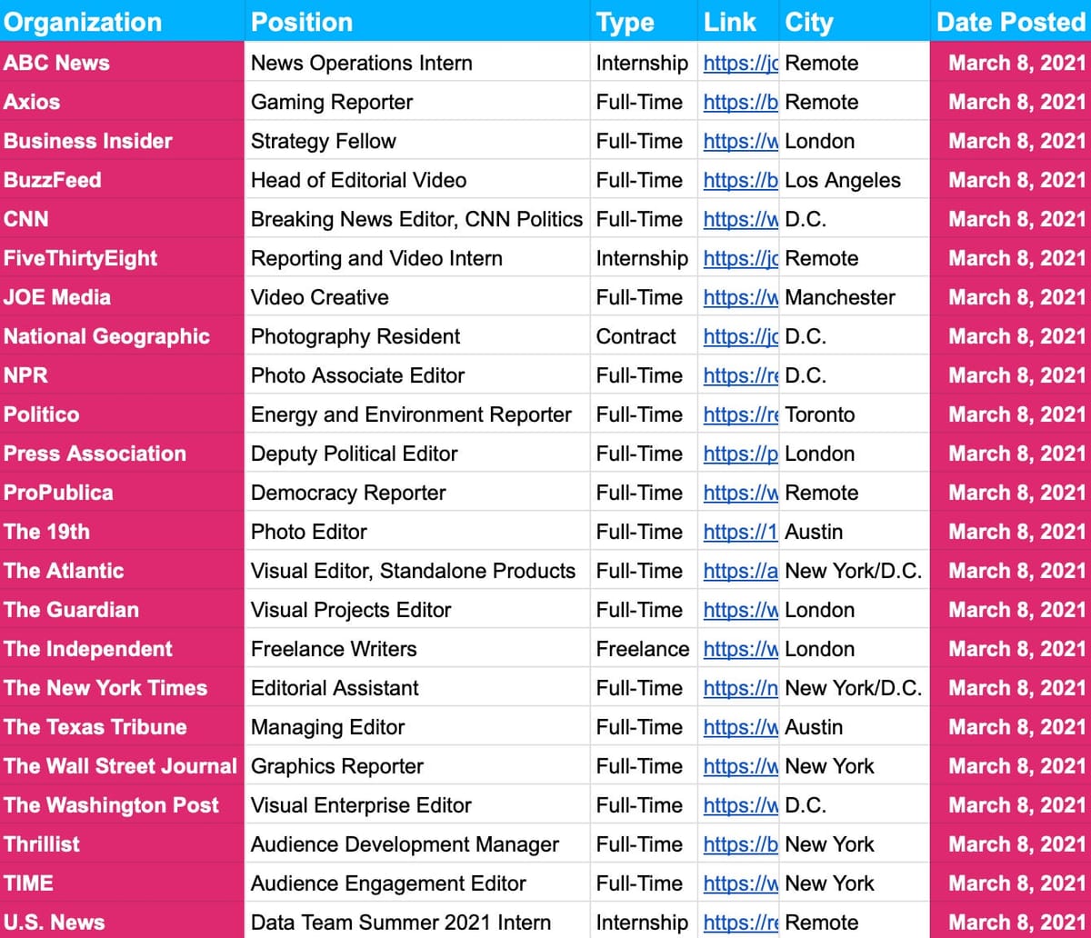Open the National Geographic Photography Resident link
Screen dimensions: 1091x938
click(738, 336)
